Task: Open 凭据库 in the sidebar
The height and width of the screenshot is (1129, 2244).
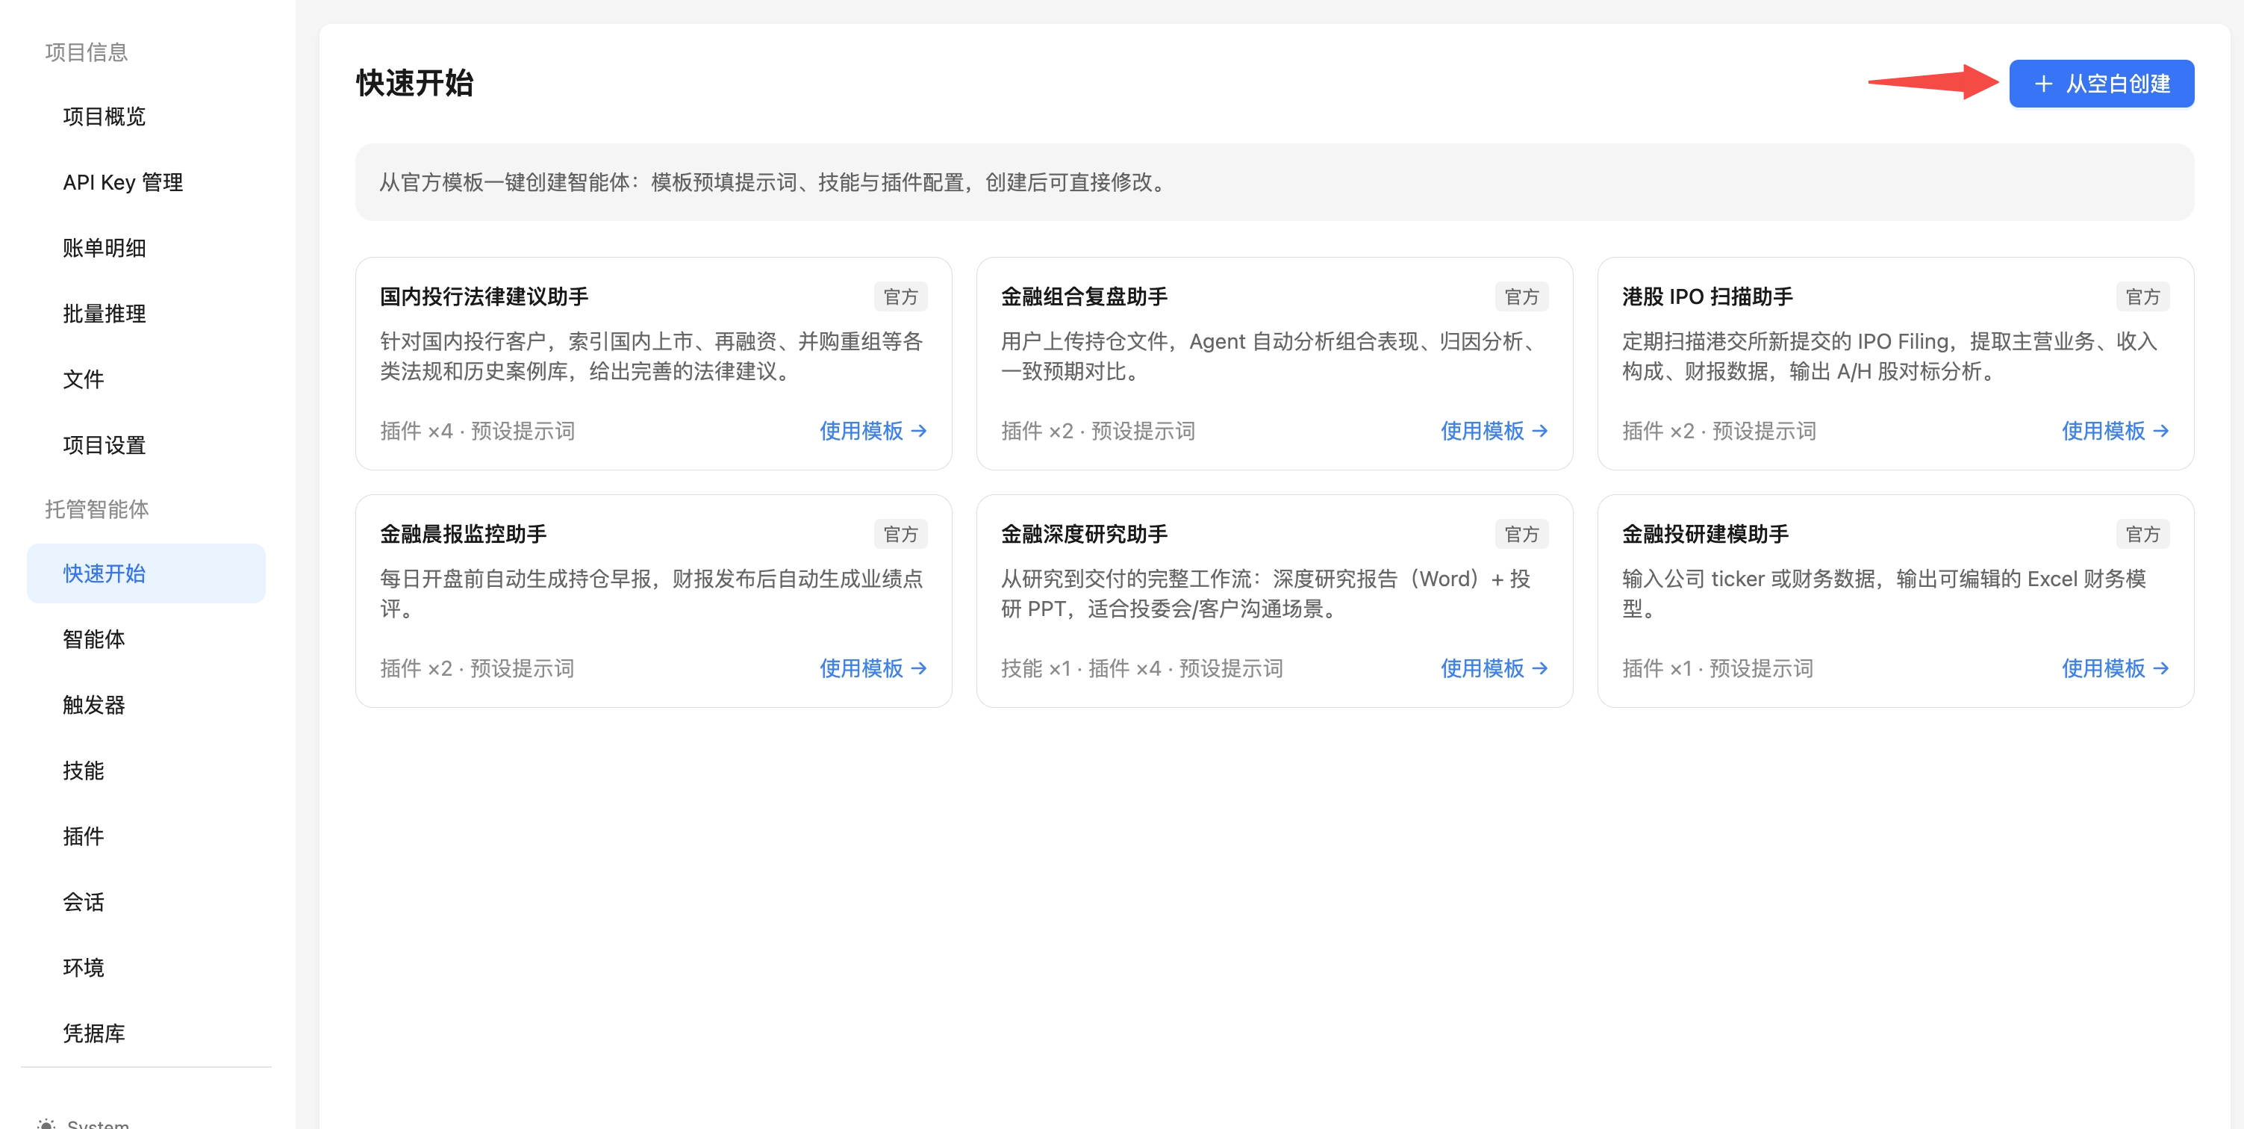Action: coord(93,1033)
